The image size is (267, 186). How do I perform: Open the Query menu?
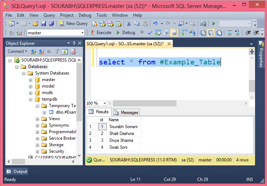(49, 15)
